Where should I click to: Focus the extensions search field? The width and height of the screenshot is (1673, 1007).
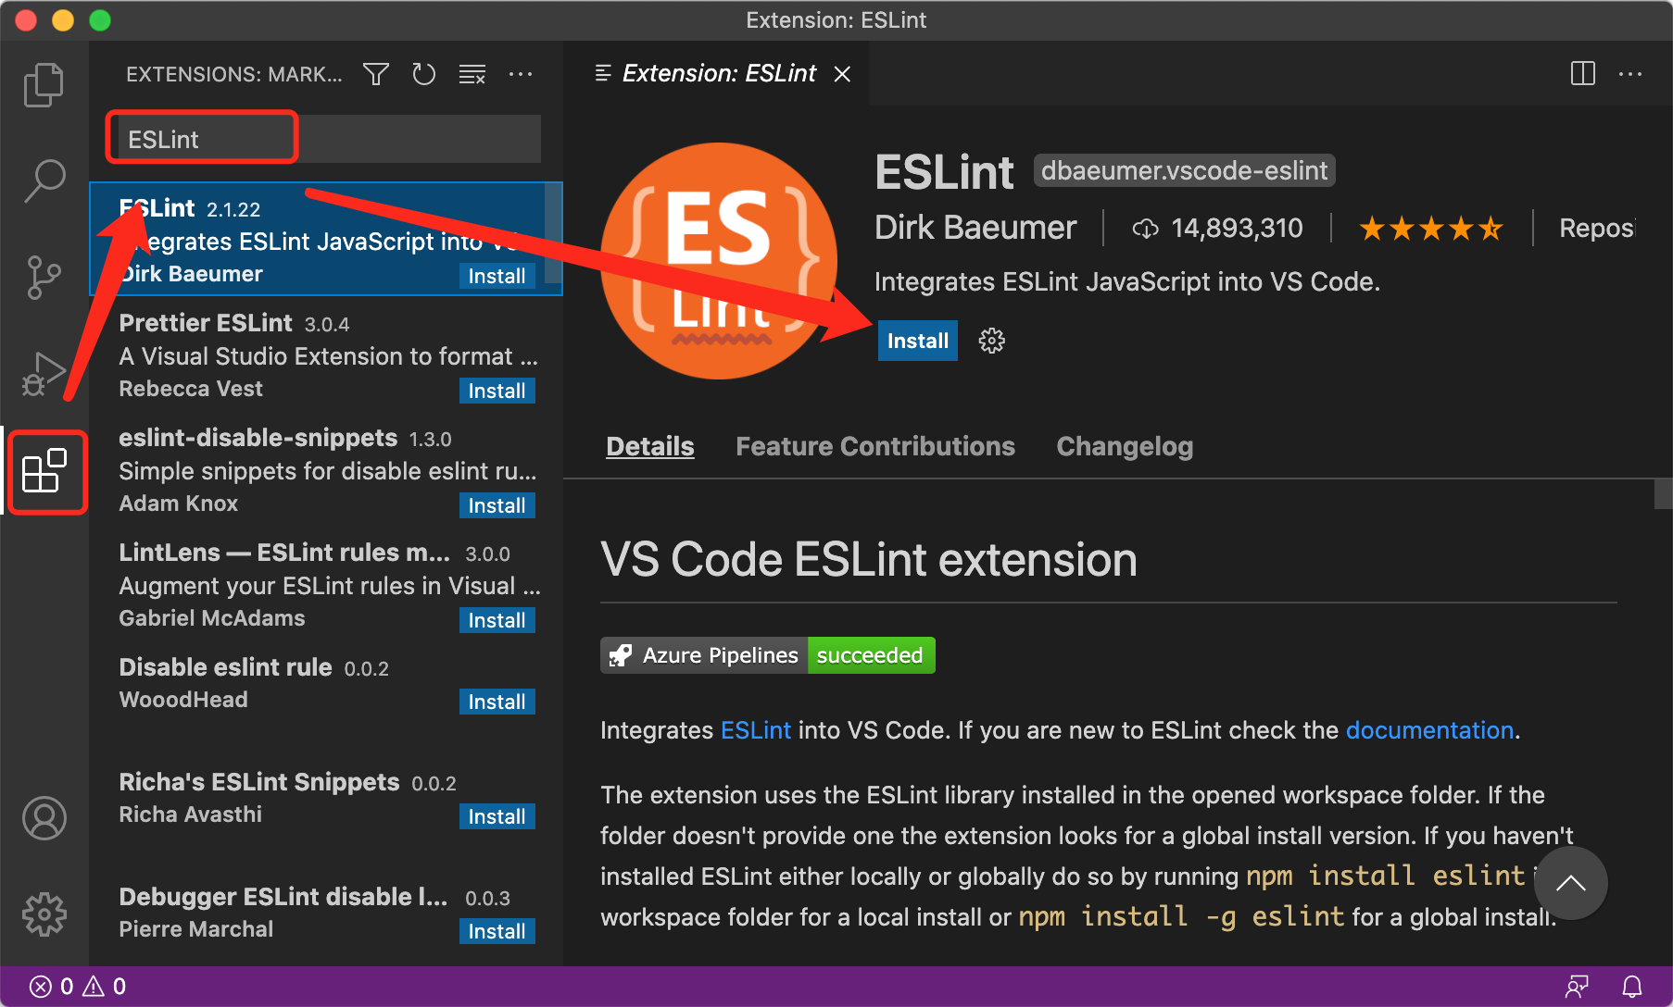tap(325, 139)
